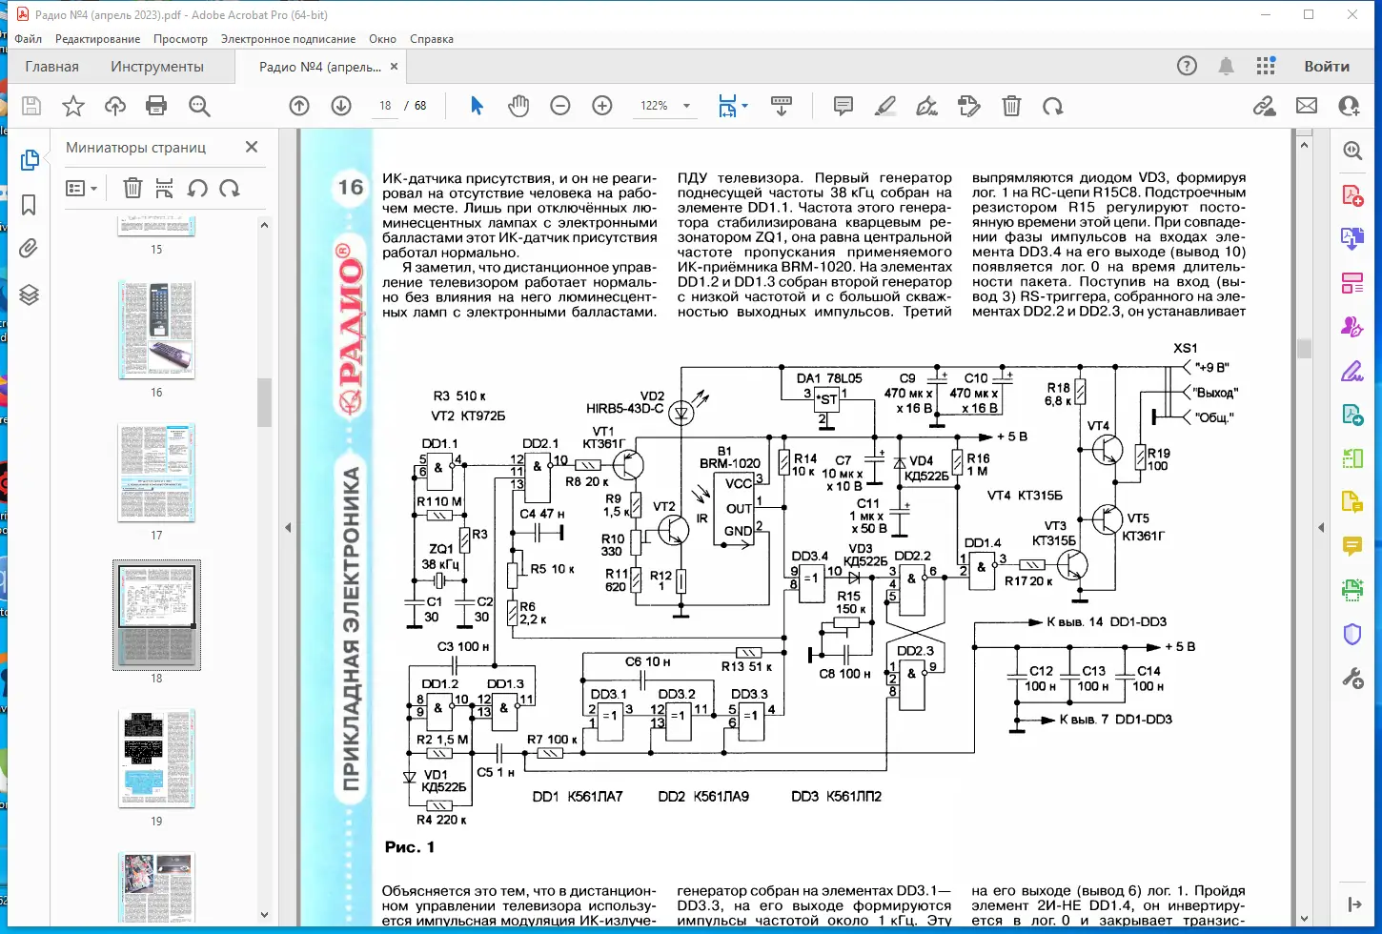
Task: Open the Электронное подписание menu
Action: 288,39
